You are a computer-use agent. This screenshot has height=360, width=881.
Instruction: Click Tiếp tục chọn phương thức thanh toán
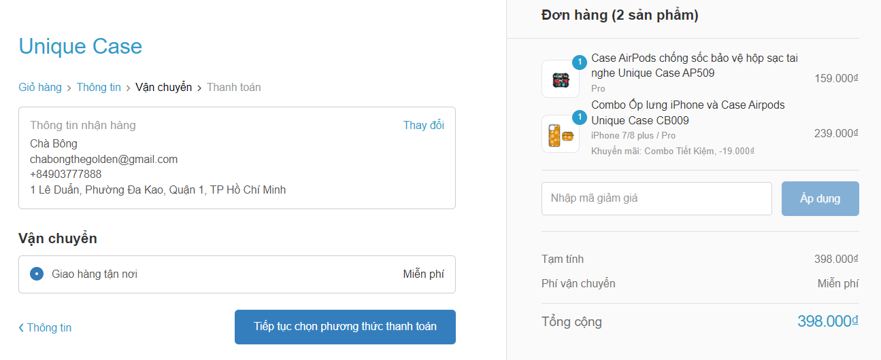click(345, 327)
